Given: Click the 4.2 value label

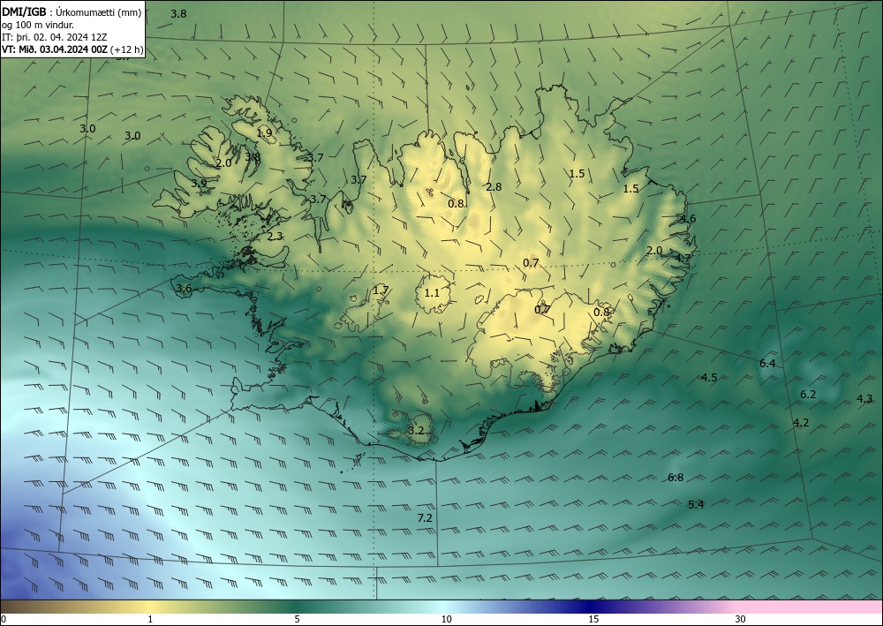Looking at the screenshot, I should point(801,423).
